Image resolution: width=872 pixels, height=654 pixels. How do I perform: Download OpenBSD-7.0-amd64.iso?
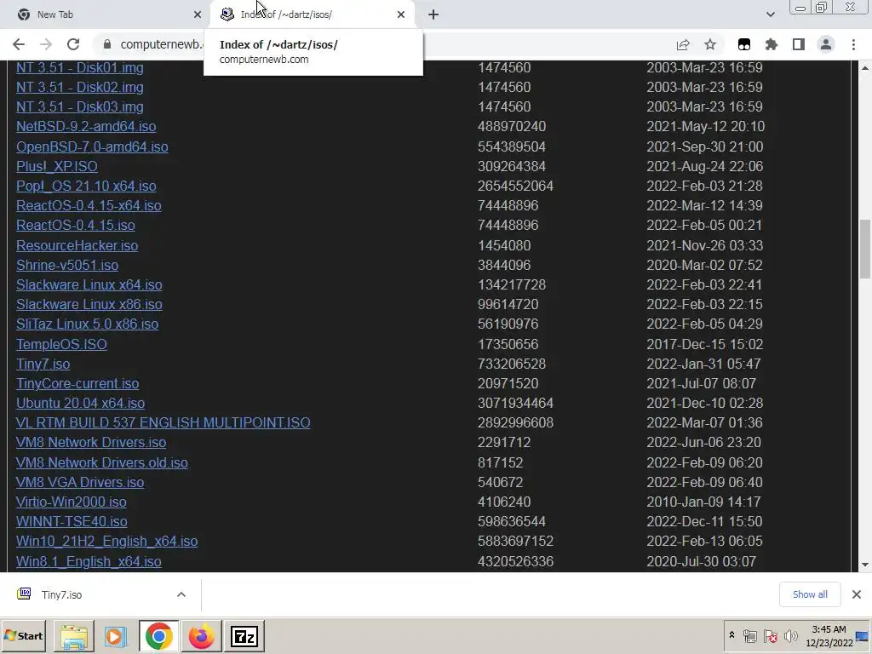tap(92, 146)
